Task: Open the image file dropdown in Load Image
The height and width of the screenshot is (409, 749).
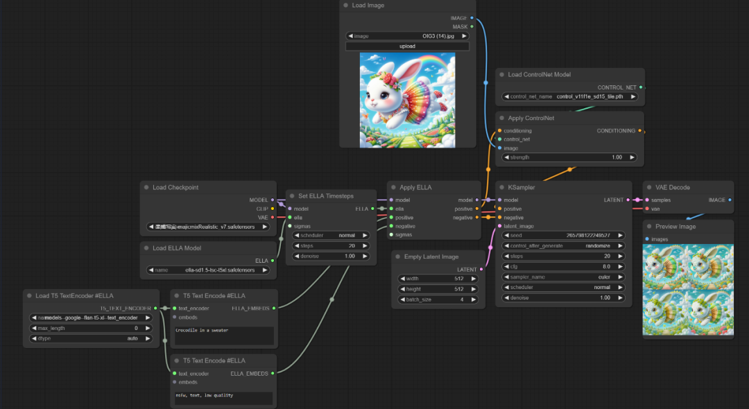Action: click(x=407, y=36)
